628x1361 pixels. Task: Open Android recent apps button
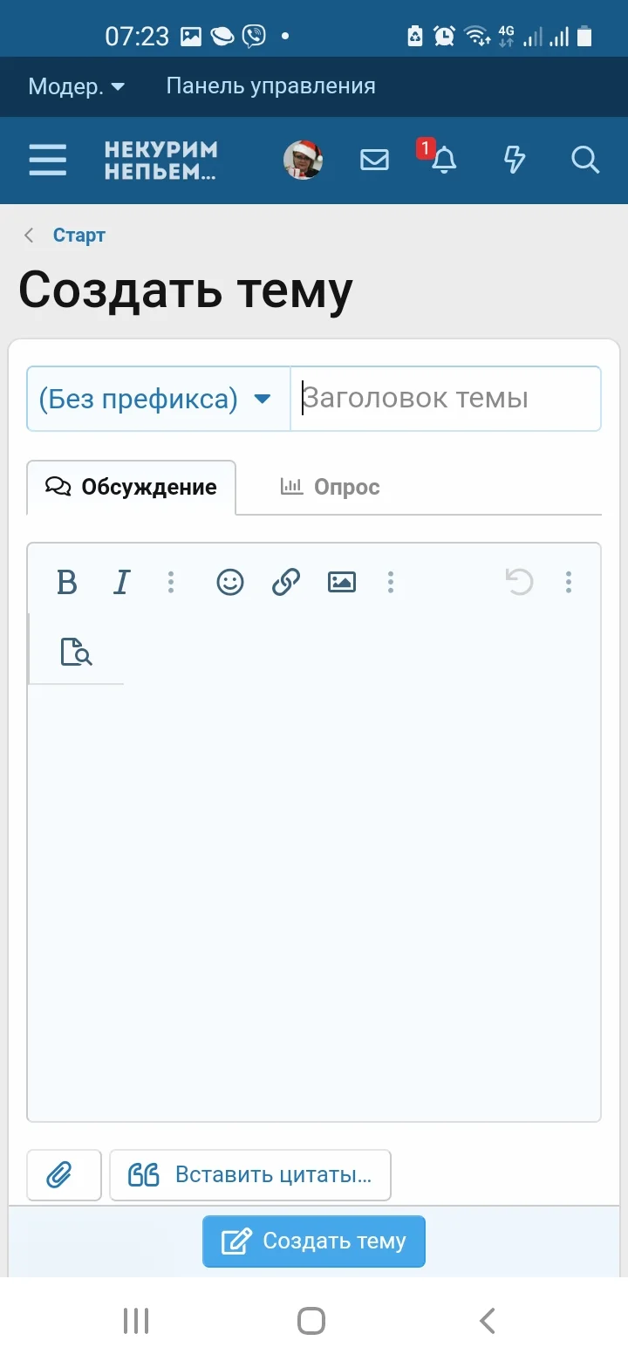coord(136,1321)
